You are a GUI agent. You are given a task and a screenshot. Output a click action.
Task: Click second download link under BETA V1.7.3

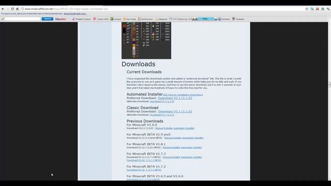pos(144,160)
